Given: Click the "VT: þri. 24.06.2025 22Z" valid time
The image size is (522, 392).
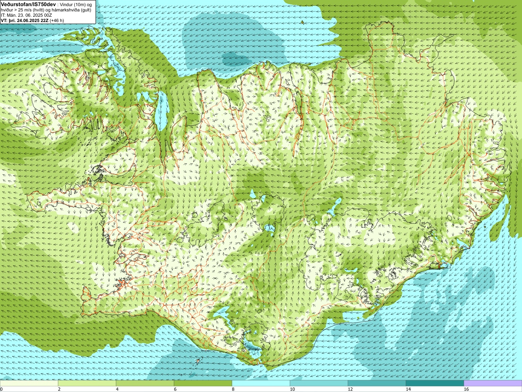Looking at the screenshot, I should [x=24, y=20].
